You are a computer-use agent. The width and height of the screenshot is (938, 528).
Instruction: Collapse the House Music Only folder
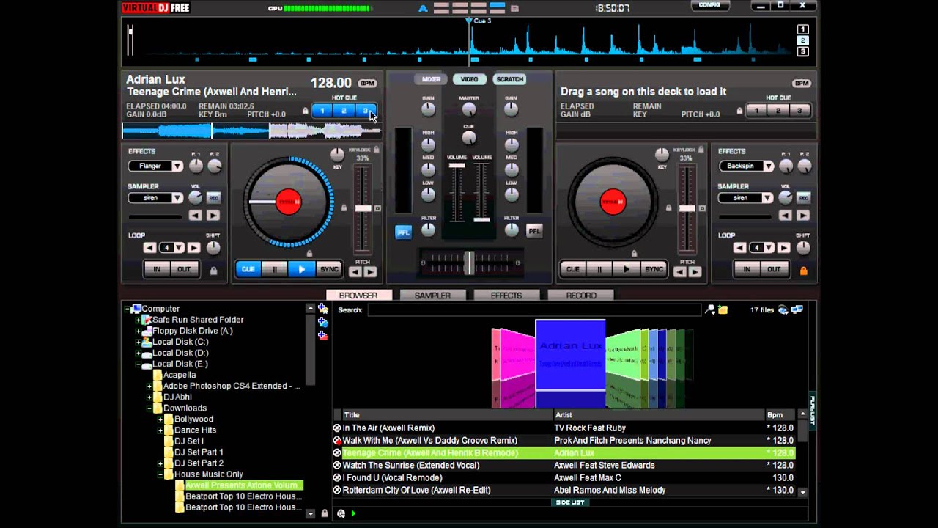point(160,474)
